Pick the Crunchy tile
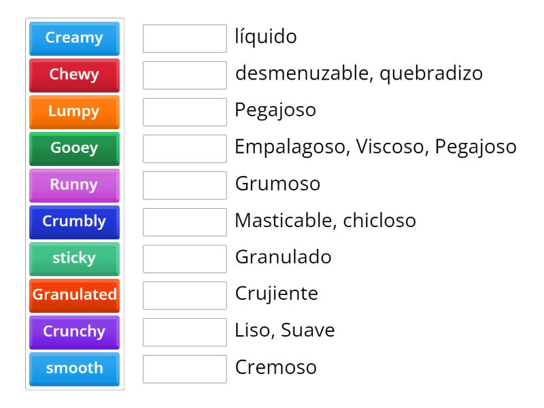The image size is (544, 408). (x=74, y=332)
